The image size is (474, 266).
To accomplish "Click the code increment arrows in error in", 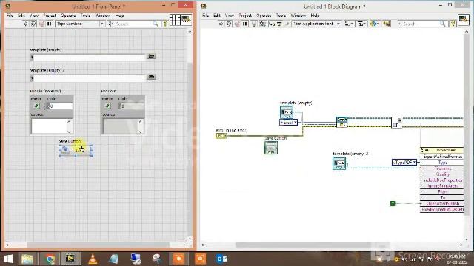I will pyautogui.click(x=47, y=106).
